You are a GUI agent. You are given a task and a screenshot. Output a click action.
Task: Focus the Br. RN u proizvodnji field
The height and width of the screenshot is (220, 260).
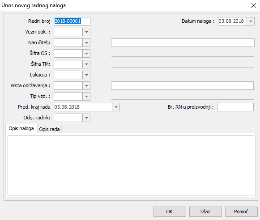[x=235, y=107]
